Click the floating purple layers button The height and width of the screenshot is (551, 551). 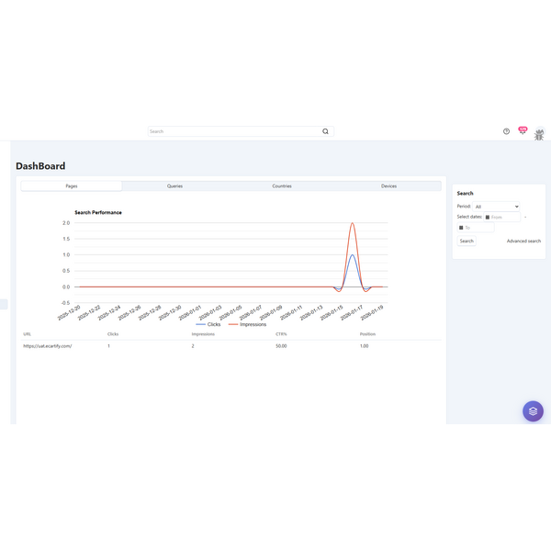tap(533, 410)
